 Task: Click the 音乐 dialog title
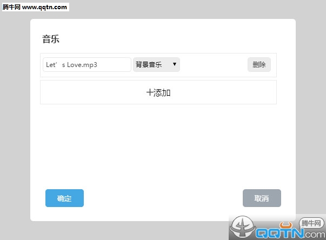50,39
